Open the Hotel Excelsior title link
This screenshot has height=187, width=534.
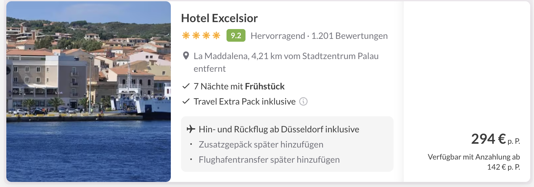coord(219,18)
